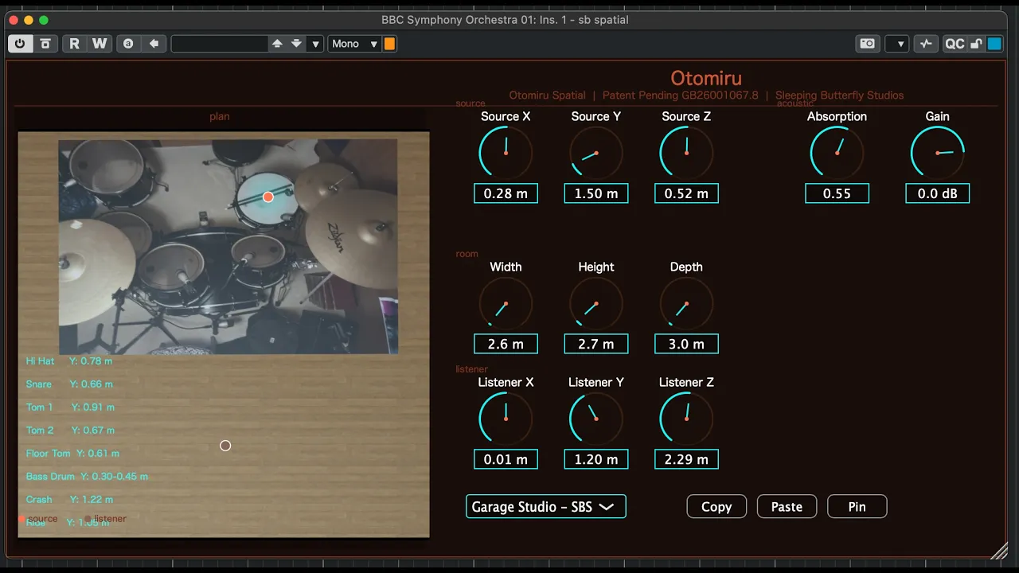Click the A/B setting switch icon

click(128, 44)
